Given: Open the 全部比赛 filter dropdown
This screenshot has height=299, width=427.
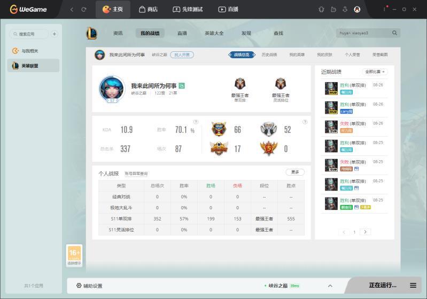Looking at the screenshot, I should point(375,72).
